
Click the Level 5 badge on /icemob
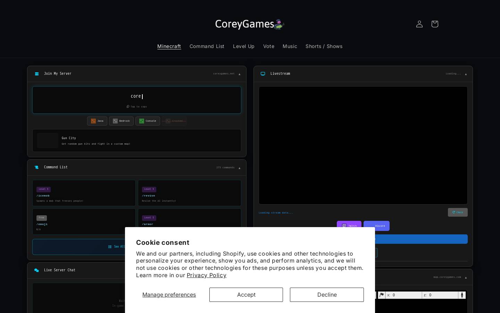tap(43, 189)
